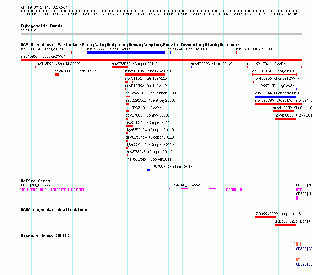The image size is (312, 275).
Task: Click the red bar of nsv518135 (Shaikh2009)
Action: (145, 75)
